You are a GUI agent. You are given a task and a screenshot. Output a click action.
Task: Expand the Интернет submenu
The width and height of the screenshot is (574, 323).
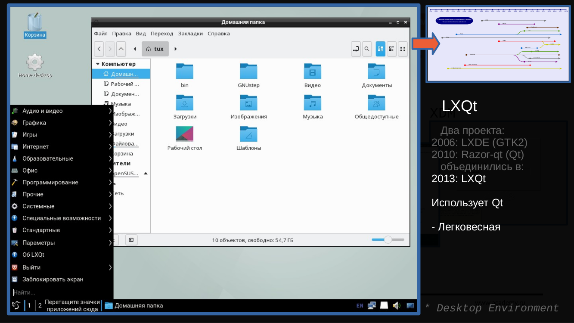[62, 146]
